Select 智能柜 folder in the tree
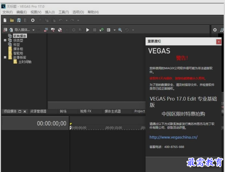Screen dimensions: 225x172 [18, 53]
